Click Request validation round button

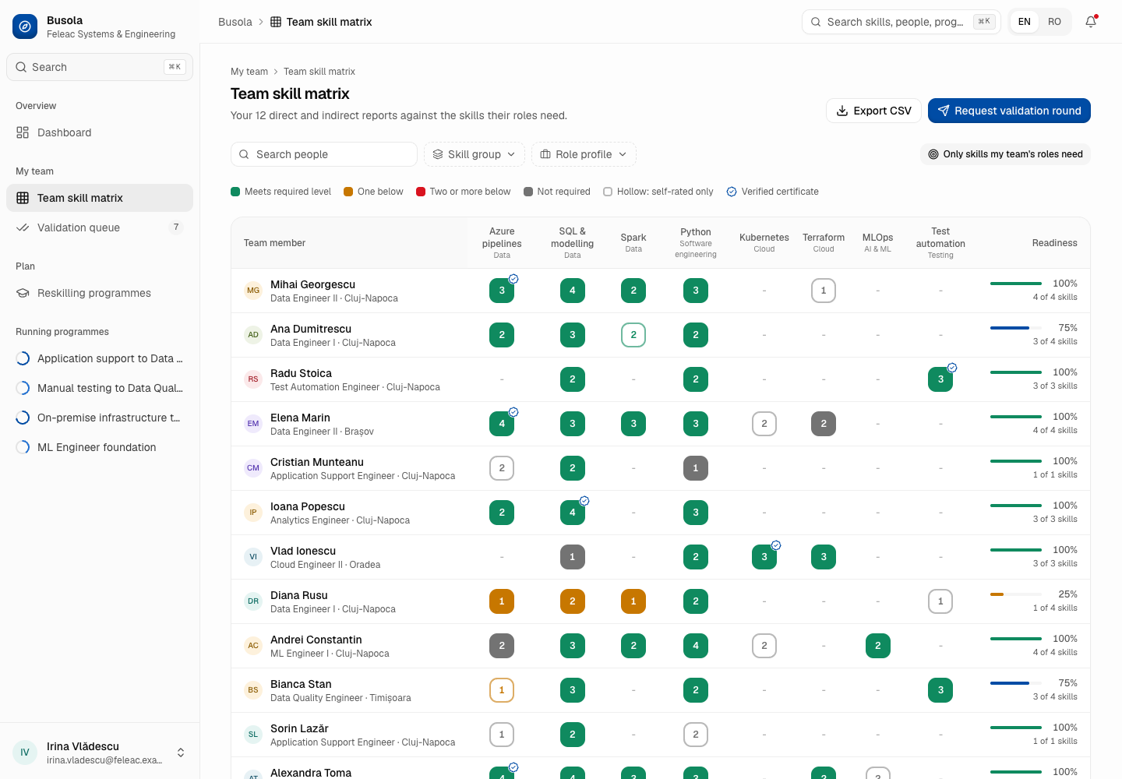tap(1009, 111)
